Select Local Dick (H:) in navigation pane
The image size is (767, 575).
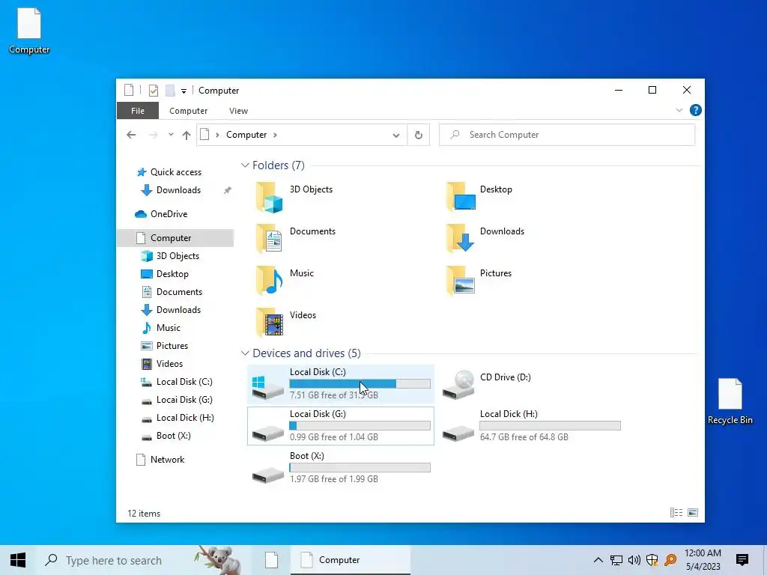click(185, 418)
